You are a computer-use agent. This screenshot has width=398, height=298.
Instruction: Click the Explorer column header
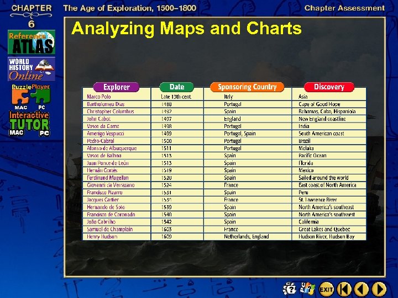(116, 87)
